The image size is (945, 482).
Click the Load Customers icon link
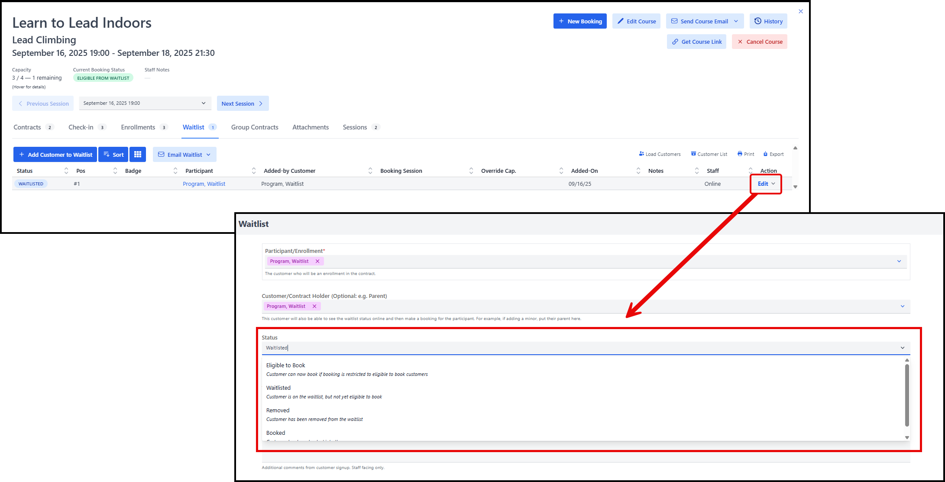pos(660,154)
